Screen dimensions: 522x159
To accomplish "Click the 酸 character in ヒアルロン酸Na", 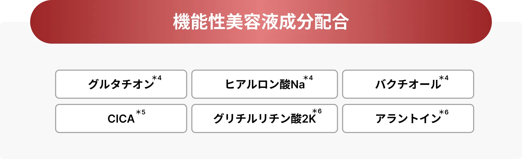I will point(285,84).
